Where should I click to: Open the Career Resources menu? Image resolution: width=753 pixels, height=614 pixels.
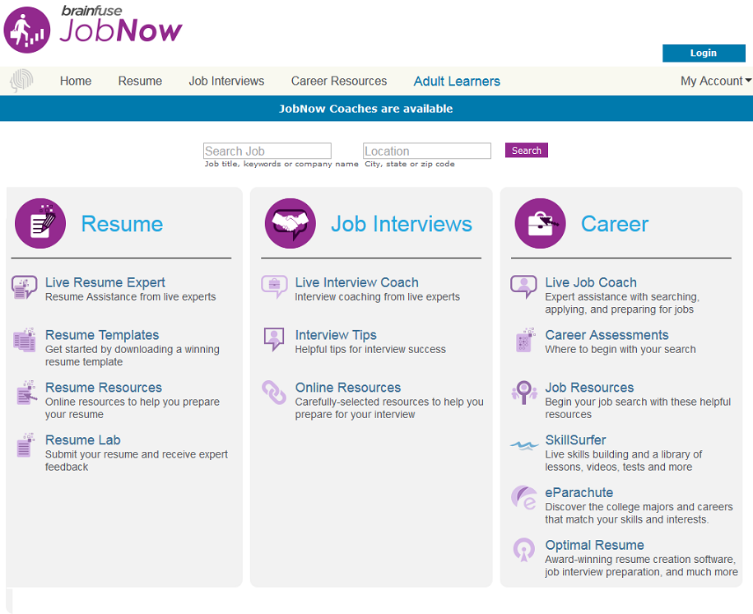(338, 81)
